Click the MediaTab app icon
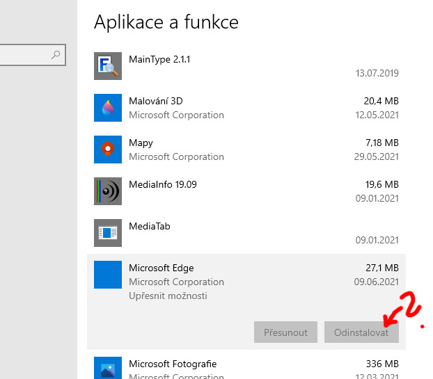 [108, 233]
